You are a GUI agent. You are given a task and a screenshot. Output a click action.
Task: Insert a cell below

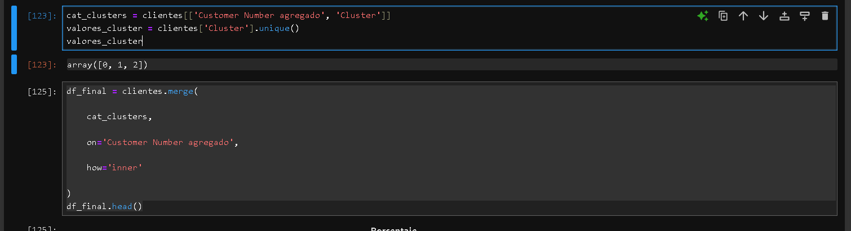point(805,16)
